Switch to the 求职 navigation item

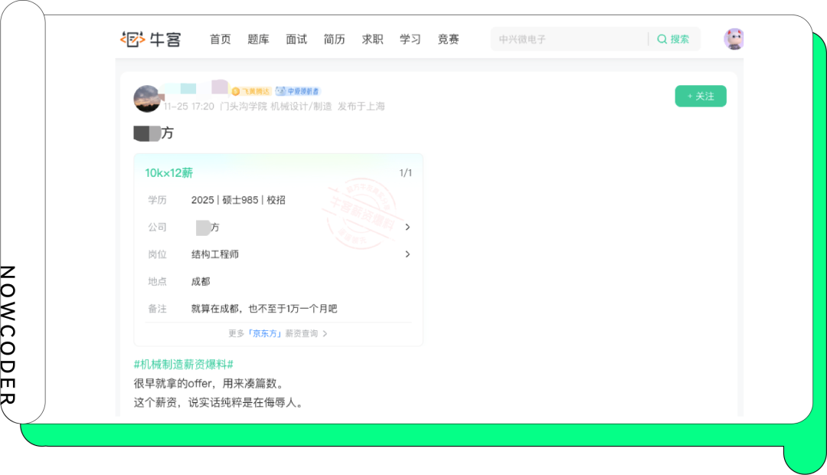click(x=372, y=39)
